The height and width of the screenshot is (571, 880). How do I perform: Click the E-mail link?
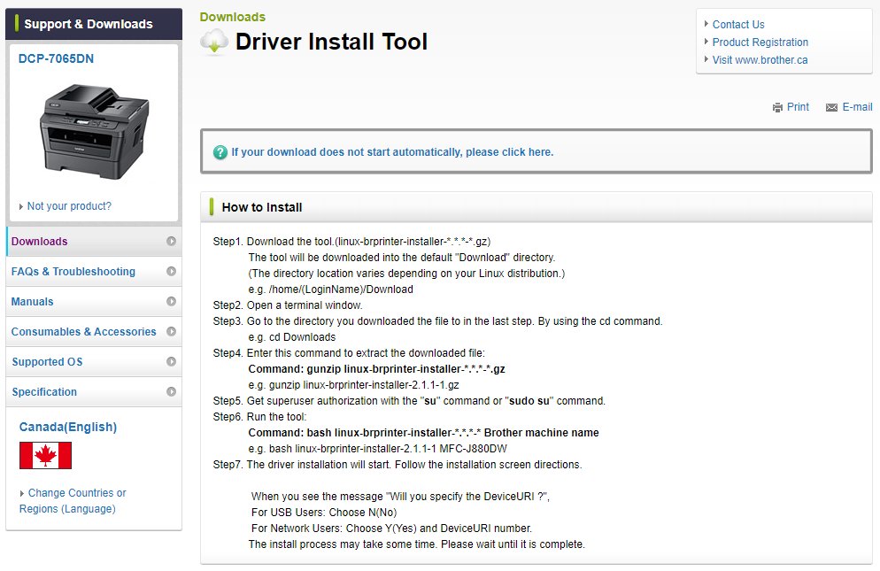click(x=857, y=107)
